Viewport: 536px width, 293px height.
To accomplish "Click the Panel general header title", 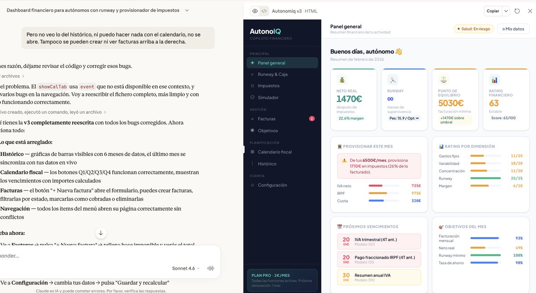I will coord(346,26).
